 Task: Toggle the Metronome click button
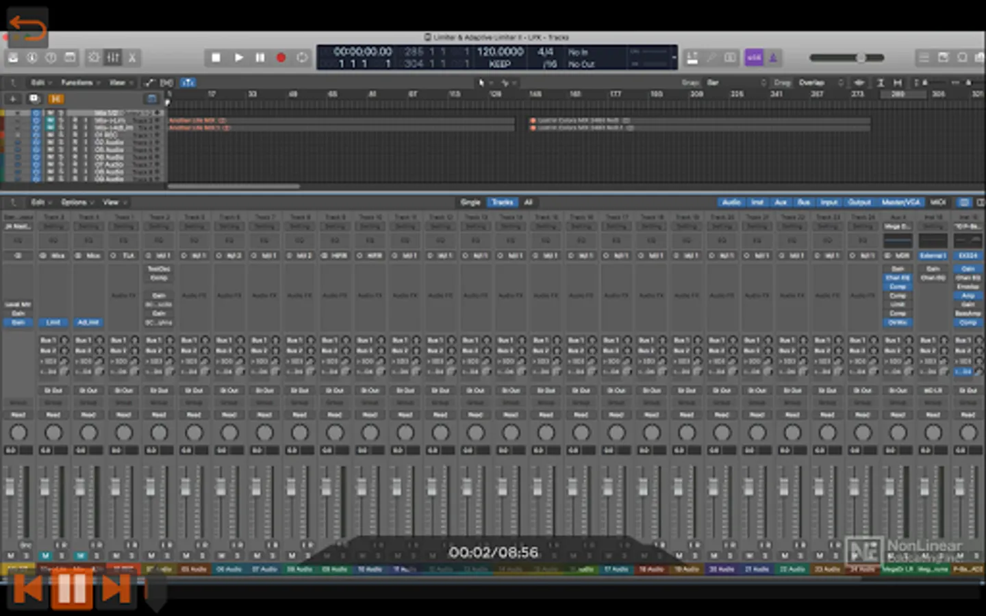click(x=773, y=58)
